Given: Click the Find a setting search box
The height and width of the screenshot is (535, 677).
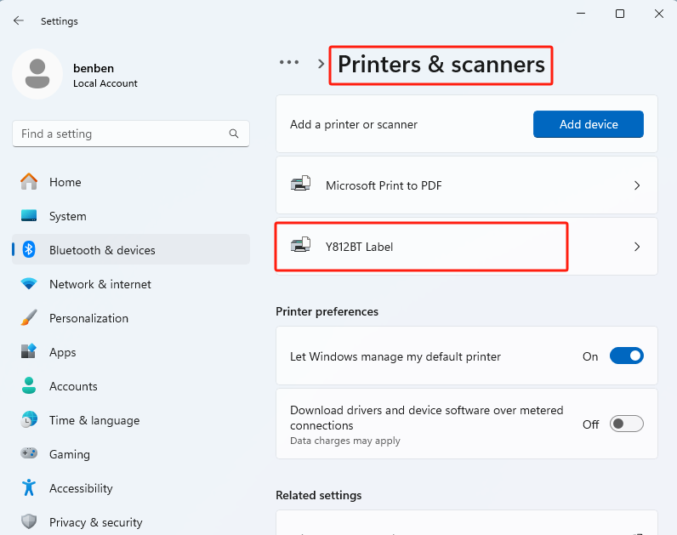Looking at the screenshot, I should 131,134.
